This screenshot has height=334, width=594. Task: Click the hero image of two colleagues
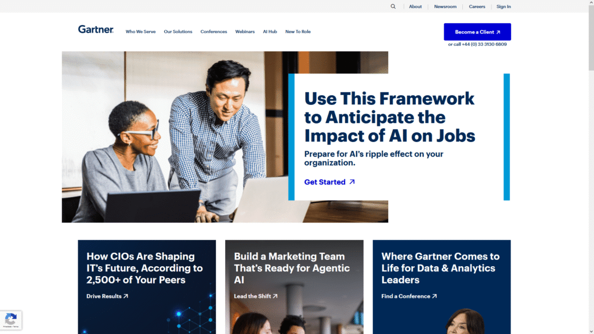175,137
